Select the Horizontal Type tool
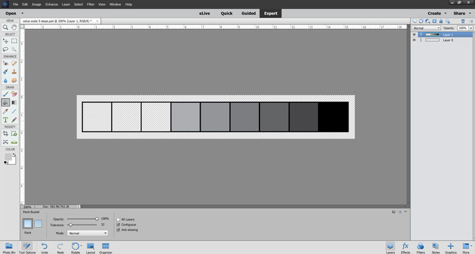Screen dimensions: 475x254 (x=5, y=120)
